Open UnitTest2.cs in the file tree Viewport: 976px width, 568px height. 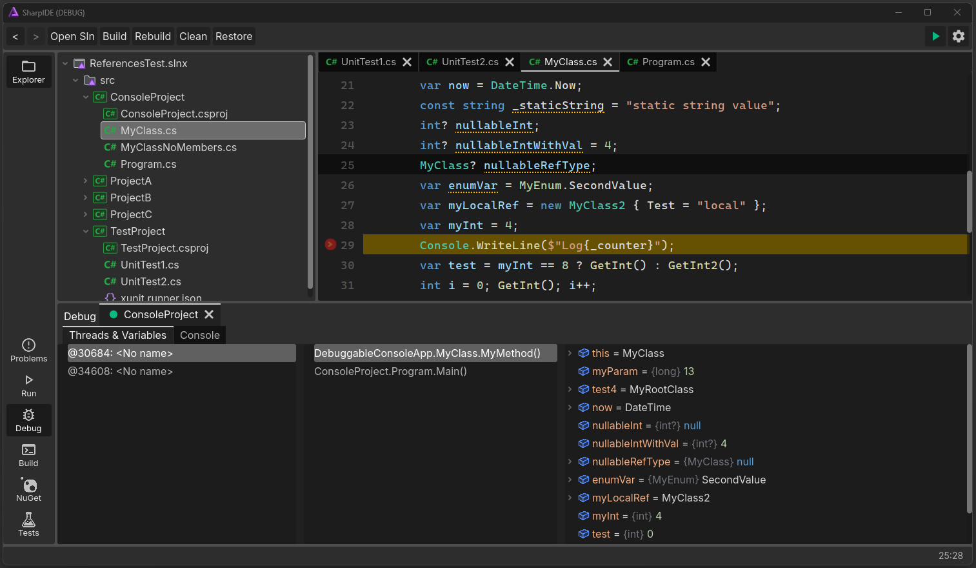click(x=151, y=281)
